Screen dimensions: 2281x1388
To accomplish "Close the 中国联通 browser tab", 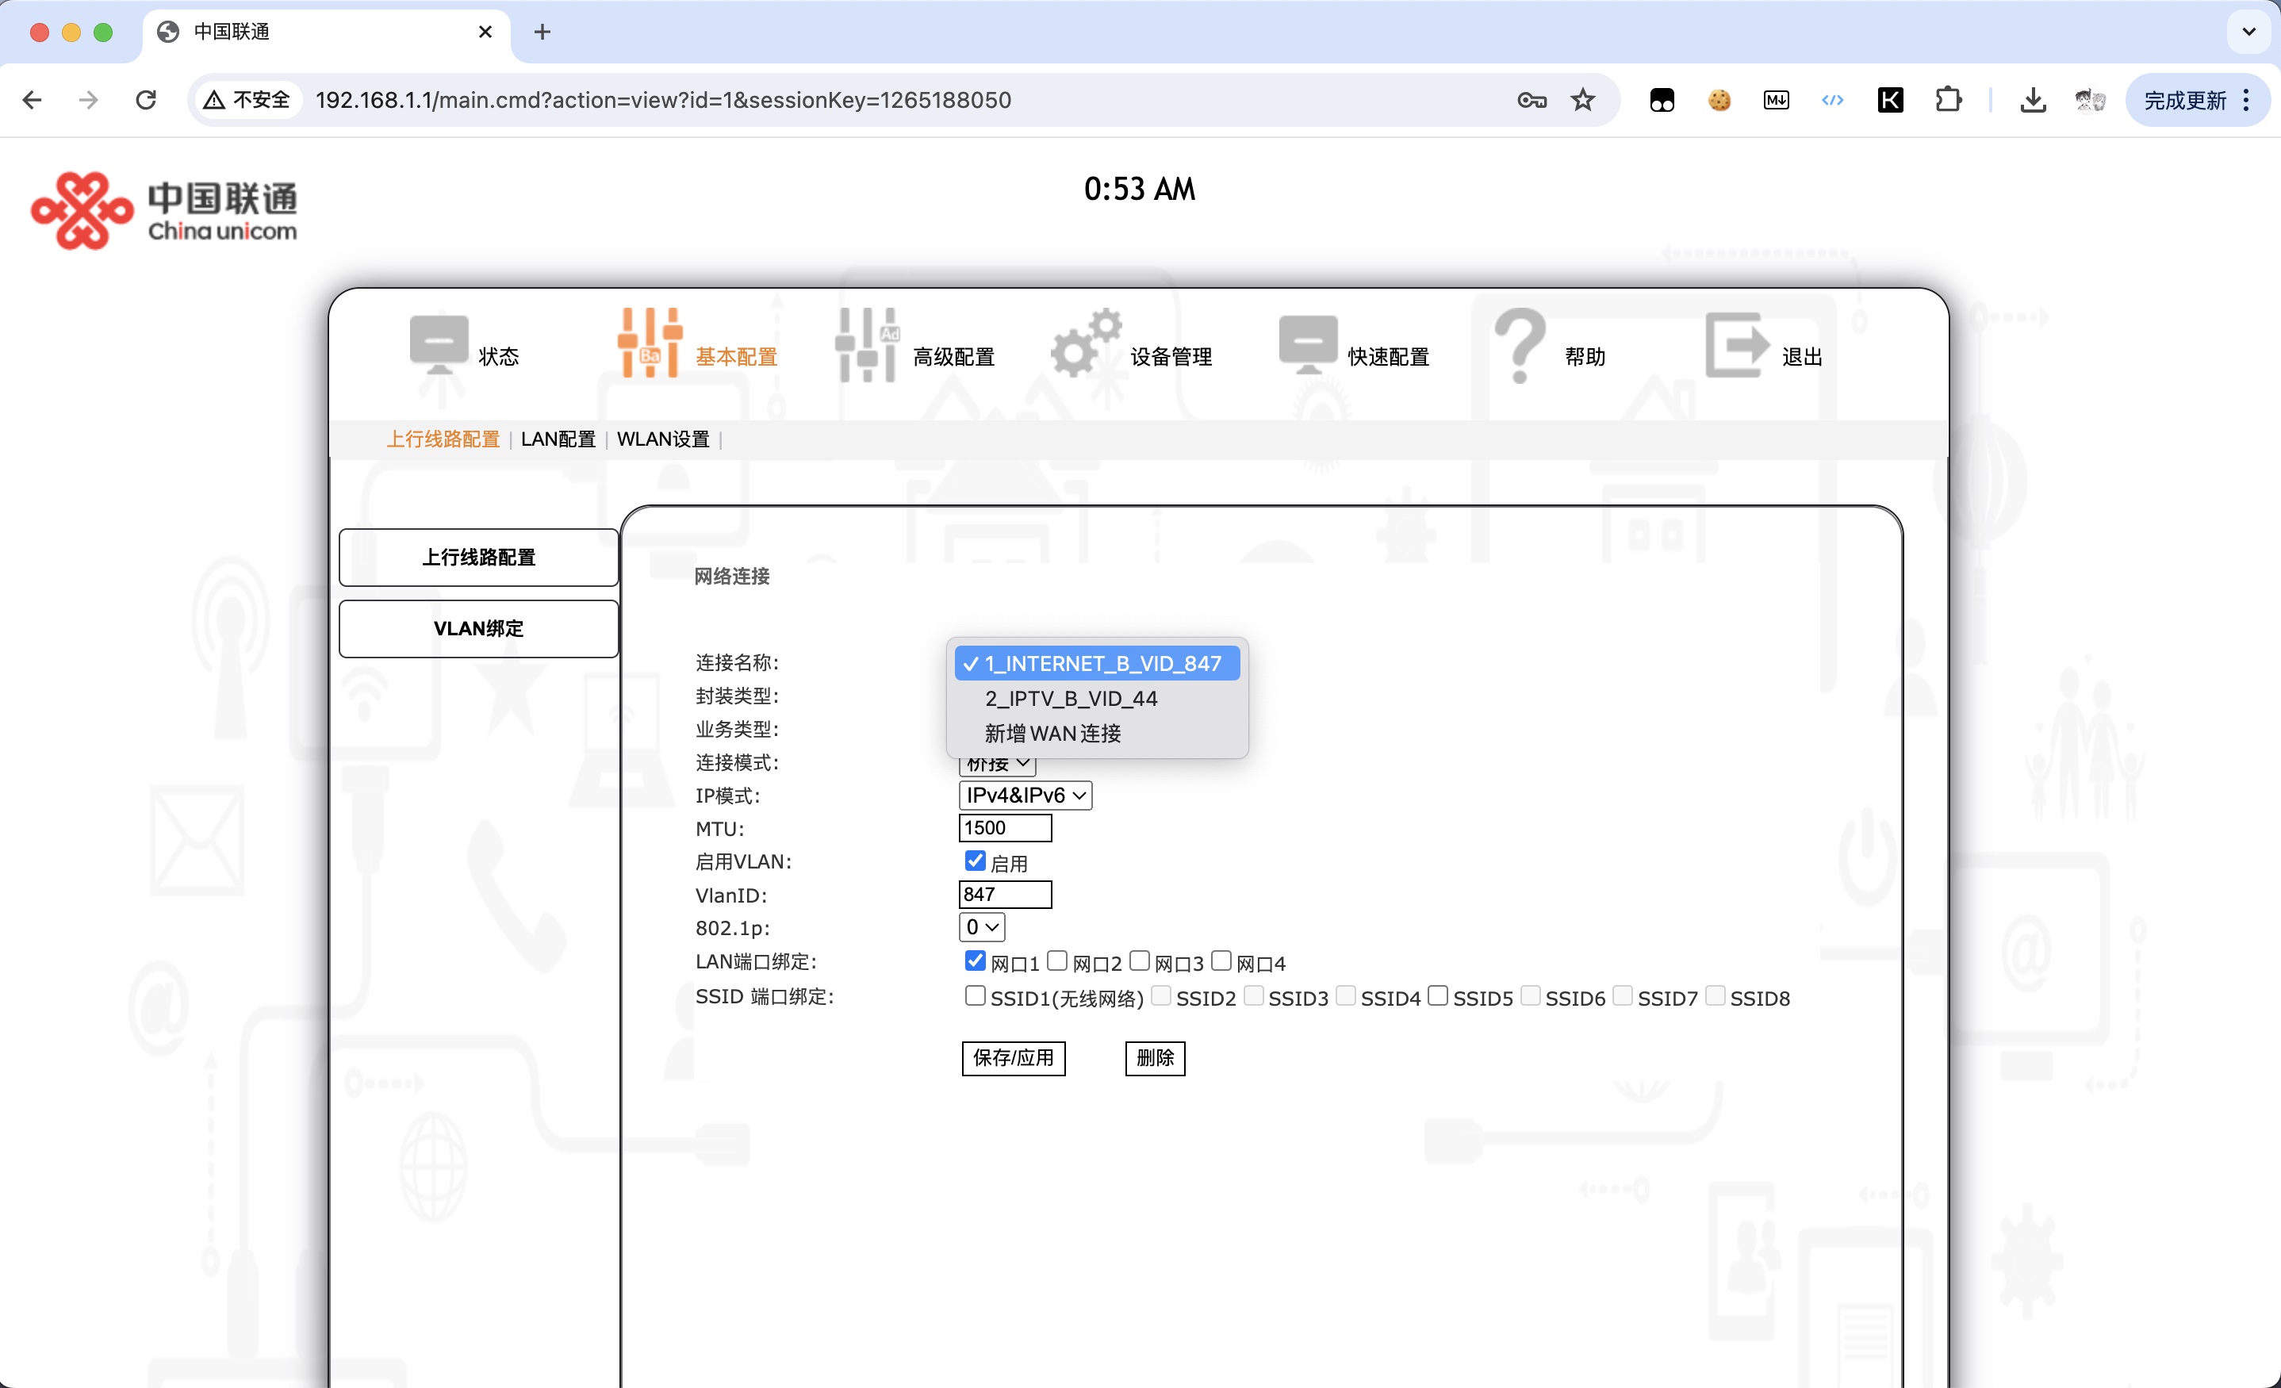I will (x=485, y=32).
